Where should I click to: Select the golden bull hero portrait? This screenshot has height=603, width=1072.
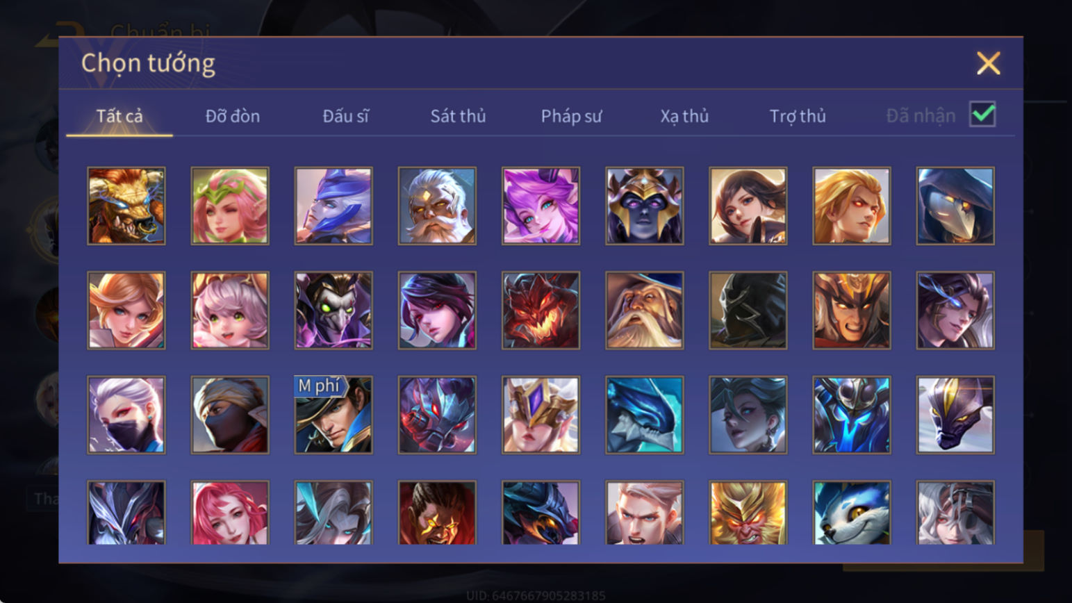(x=126, y=206)
